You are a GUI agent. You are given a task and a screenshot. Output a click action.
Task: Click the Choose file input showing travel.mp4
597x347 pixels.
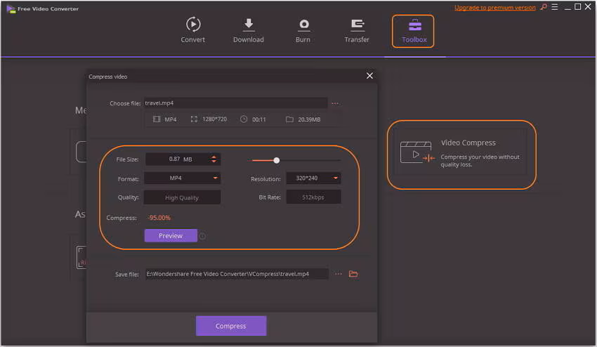[235, 103]
